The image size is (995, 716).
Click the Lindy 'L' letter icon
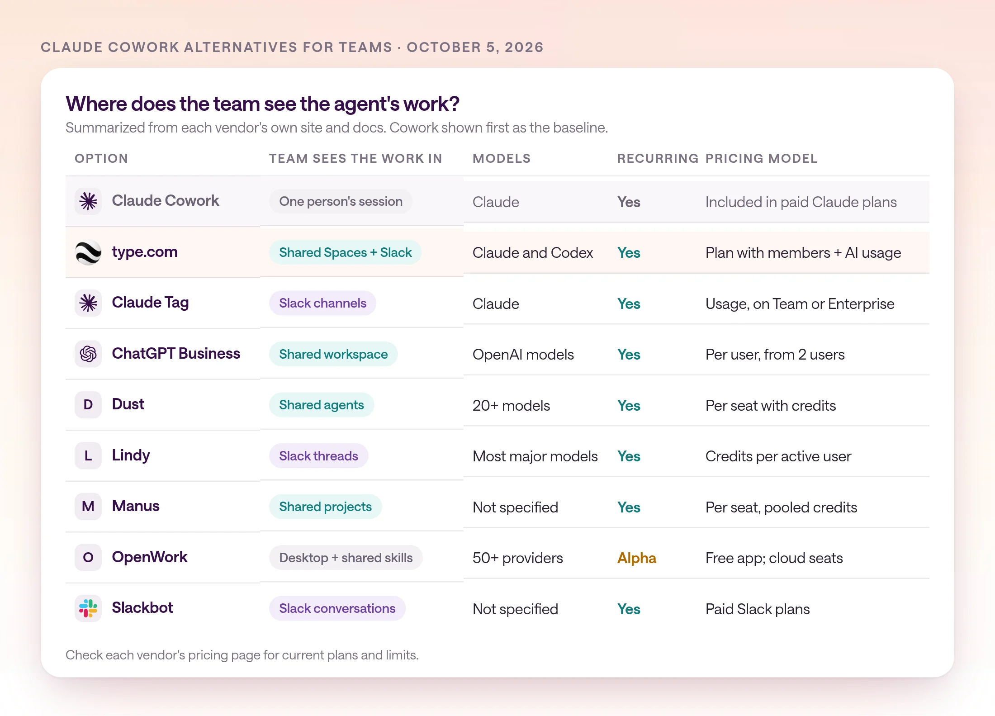tap(88, 455)
